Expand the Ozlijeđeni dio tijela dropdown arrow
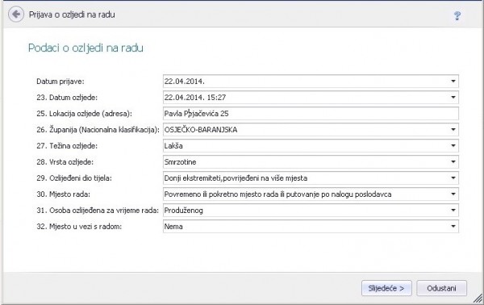484x305 pixels. pyautogui.click(x=453, y=178)
